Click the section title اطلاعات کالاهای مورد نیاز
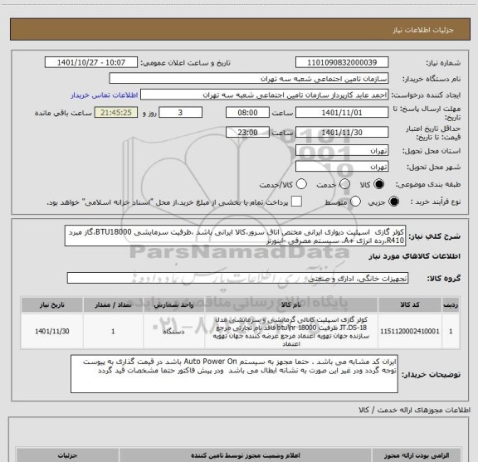 click(x=415, y=256)
